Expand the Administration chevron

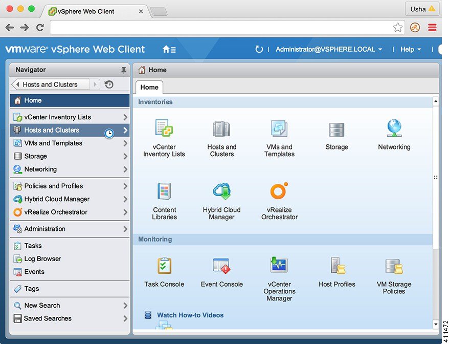[125, 229]
